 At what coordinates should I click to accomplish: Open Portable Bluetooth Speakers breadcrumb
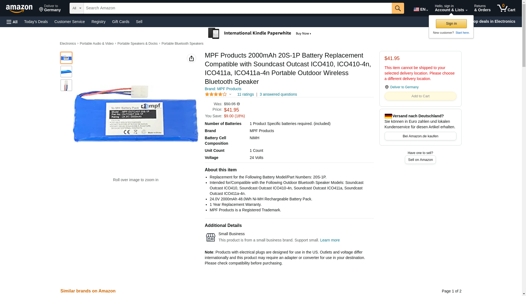[182, 44]
